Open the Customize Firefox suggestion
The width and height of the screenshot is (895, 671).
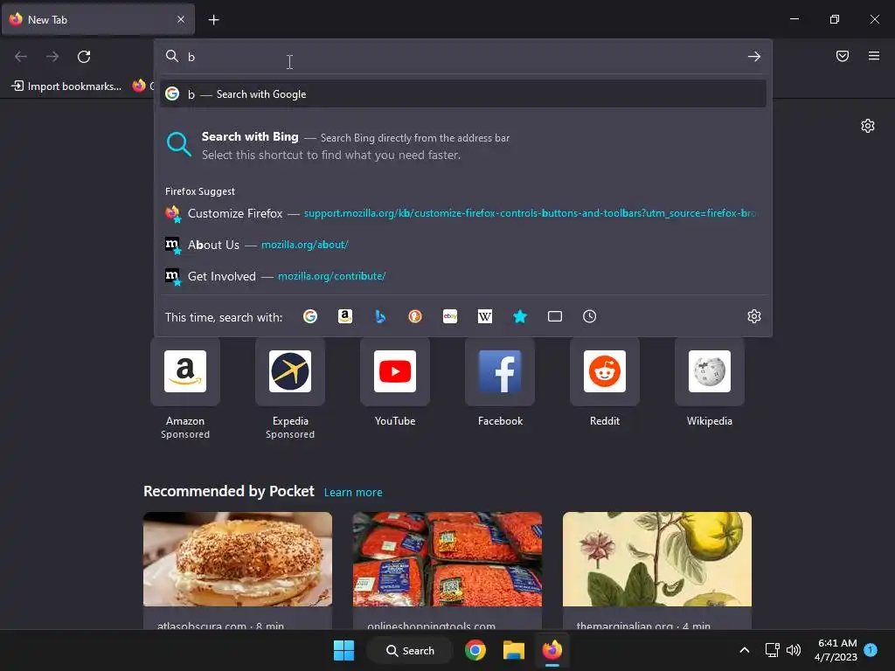pyautogui.click(x=463, y=213)
